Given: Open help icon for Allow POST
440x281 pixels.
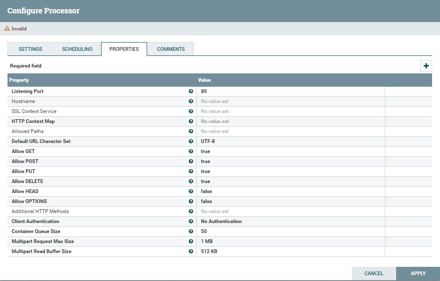Looking at the screenshot, I should coord(191,161).
